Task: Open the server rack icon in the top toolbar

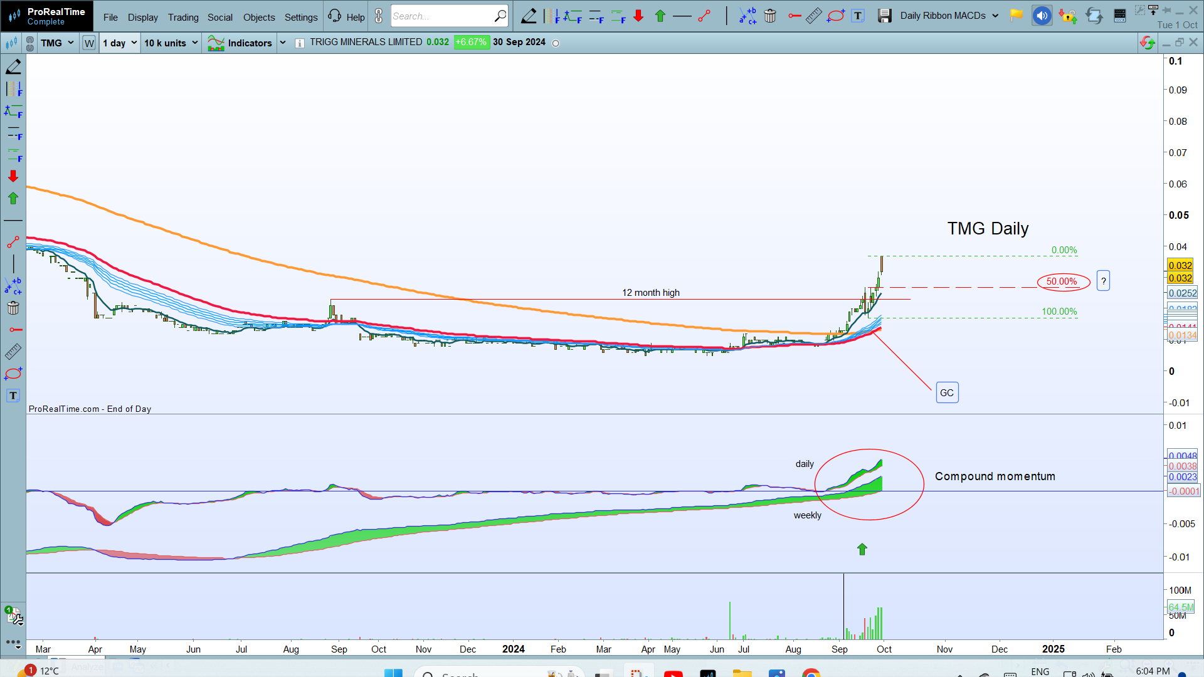Action: pyautogui.click(x=1119, y=16)
